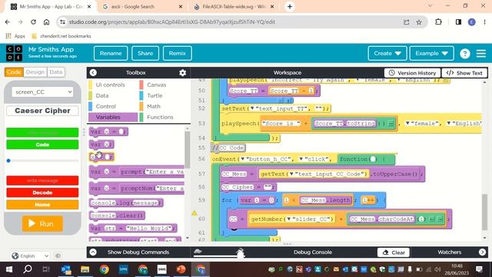Viewport: 492px width, 277px height.
Task: Click the console.log(message) block
Action: (126, 203)
